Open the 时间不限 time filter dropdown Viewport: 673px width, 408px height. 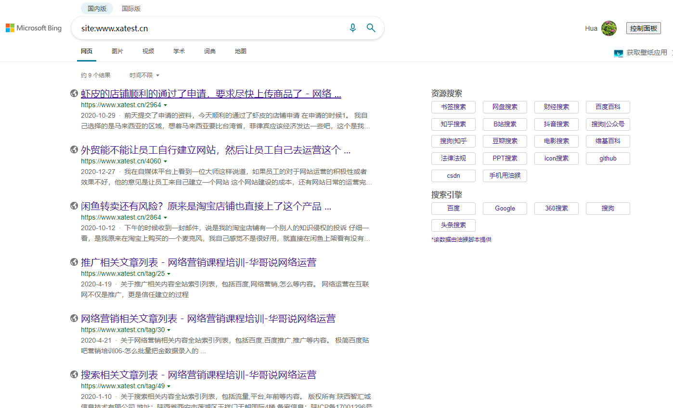click(144, 75)
